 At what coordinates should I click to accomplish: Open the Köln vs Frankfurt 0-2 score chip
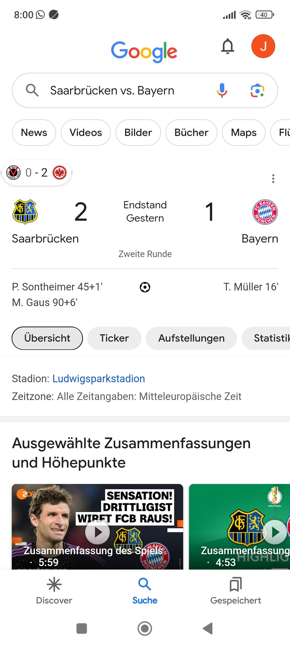coord(37,173)
